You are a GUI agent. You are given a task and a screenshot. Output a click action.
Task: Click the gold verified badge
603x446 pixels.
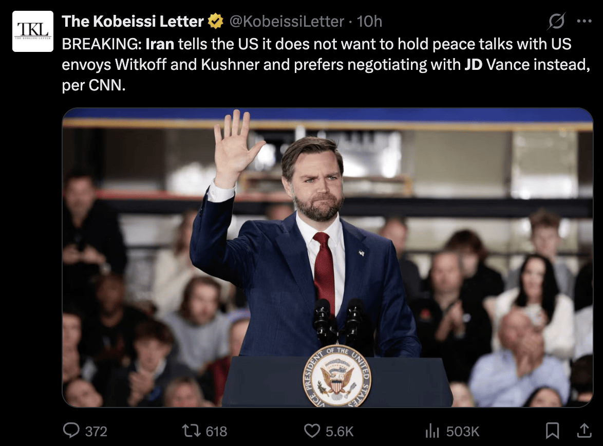215,22
